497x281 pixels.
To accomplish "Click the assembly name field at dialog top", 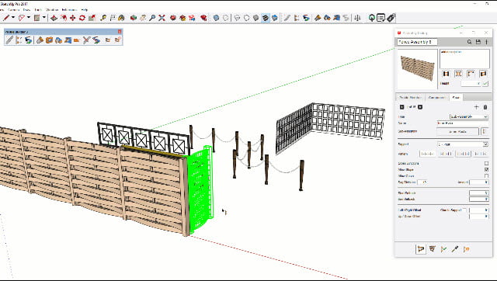I will (417, 42).
